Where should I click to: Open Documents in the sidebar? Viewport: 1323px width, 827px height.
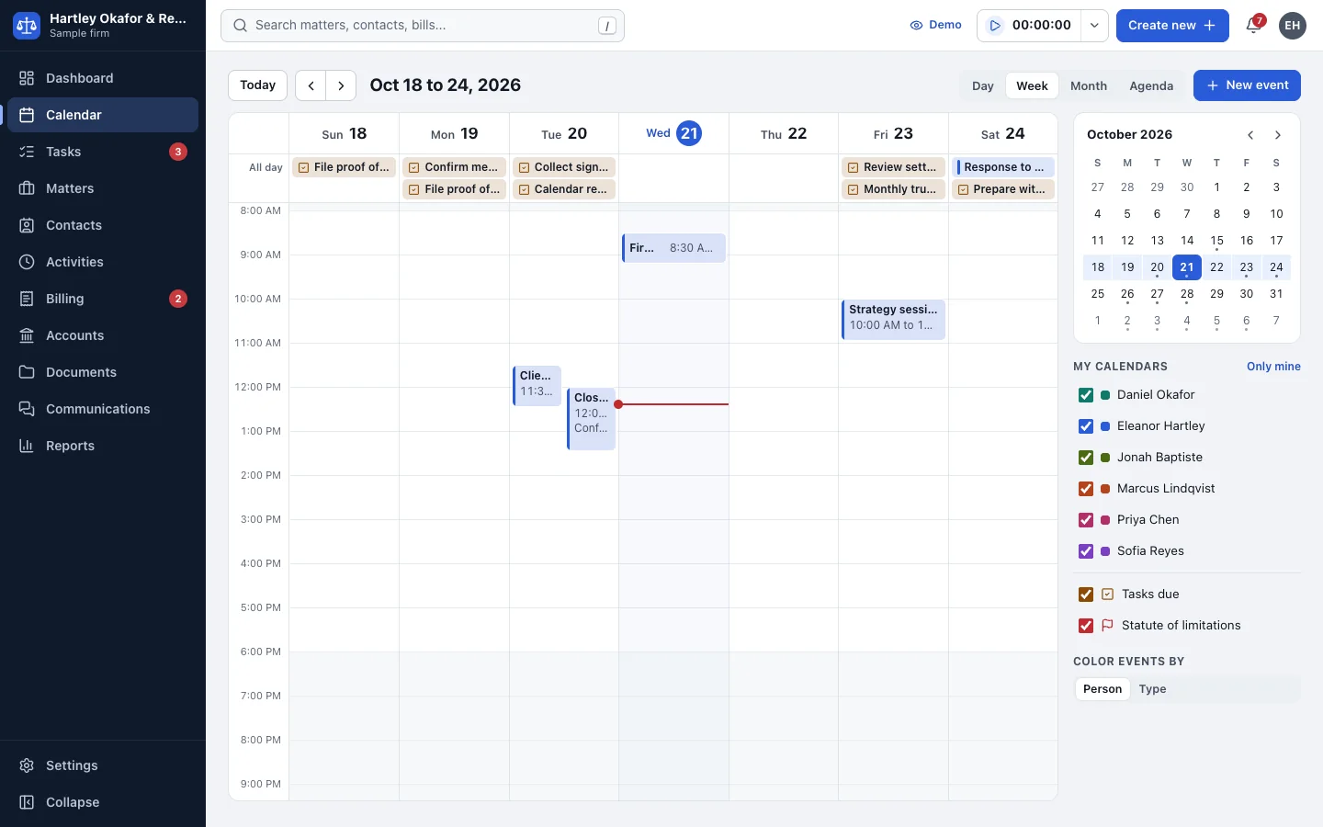pyautogui.click(x=103, y=372)
